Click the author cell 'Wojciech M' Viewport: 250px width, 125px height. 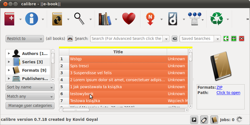[177, 101]
